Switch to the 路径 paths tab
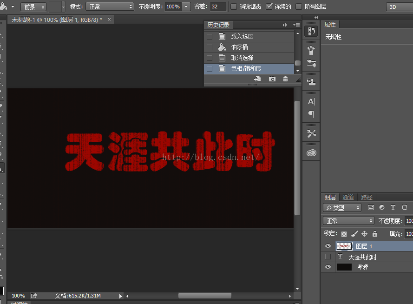The width and height of the screenshot is (413, 304). click(x=367, y=197)
